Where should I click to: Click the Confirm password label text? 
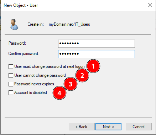tap(24, 54)
